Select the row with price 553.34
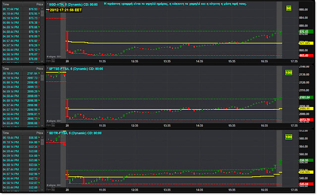The width and height of the screenshot is (317, 195). pyautogui.click(x=21, y=146)
